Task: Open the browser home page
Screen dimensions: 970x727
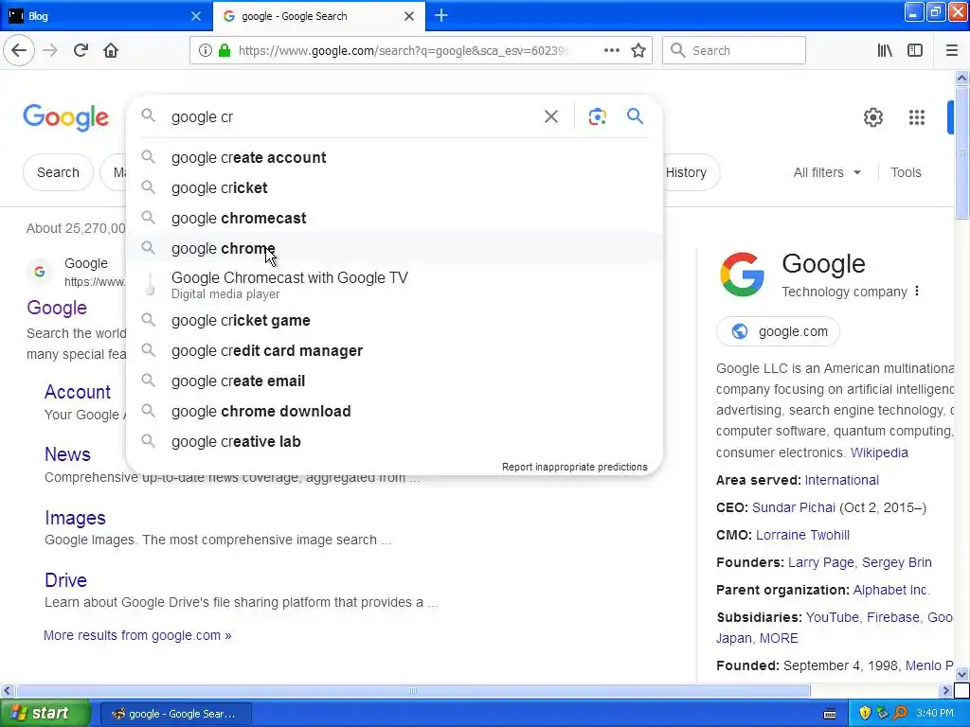Action: [111, 50]
